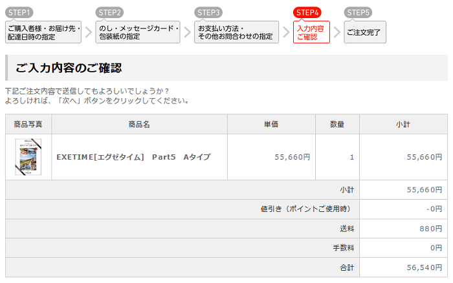This screenshot has width=453, height=283.
Task: Click the red STEP4 badge
Action: [307, 12]
